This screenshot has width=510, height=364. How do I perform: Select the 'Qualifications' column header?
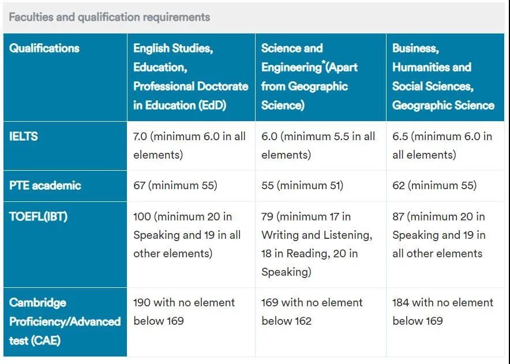click(x=44, y=48)
